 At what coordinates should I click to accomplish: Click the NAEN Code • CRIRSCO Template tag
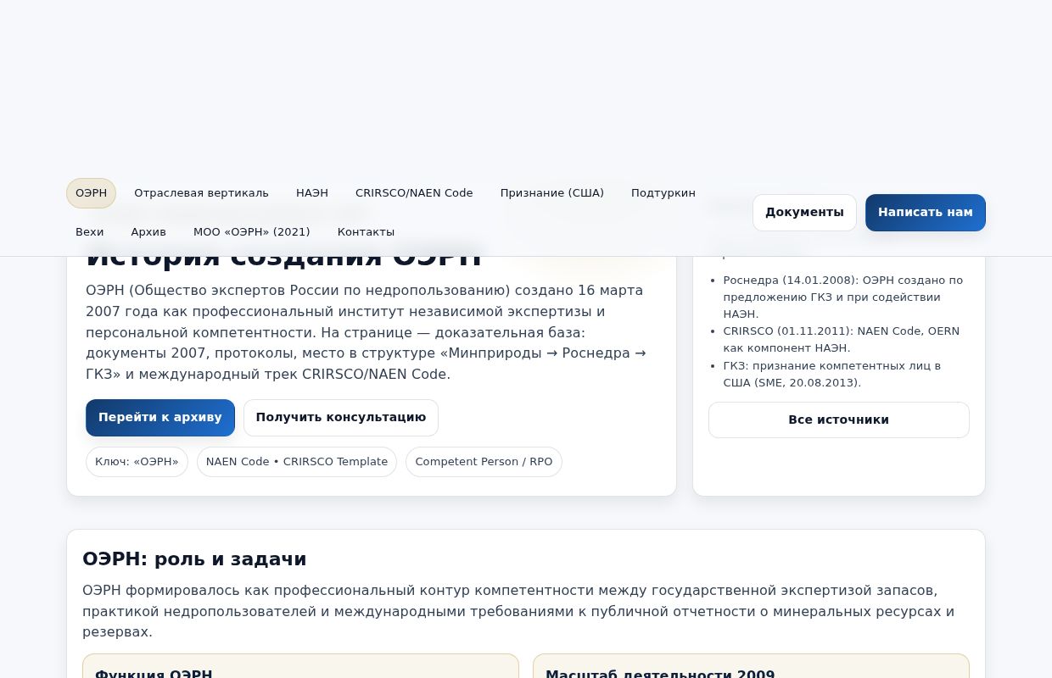(x=297, y=461)
